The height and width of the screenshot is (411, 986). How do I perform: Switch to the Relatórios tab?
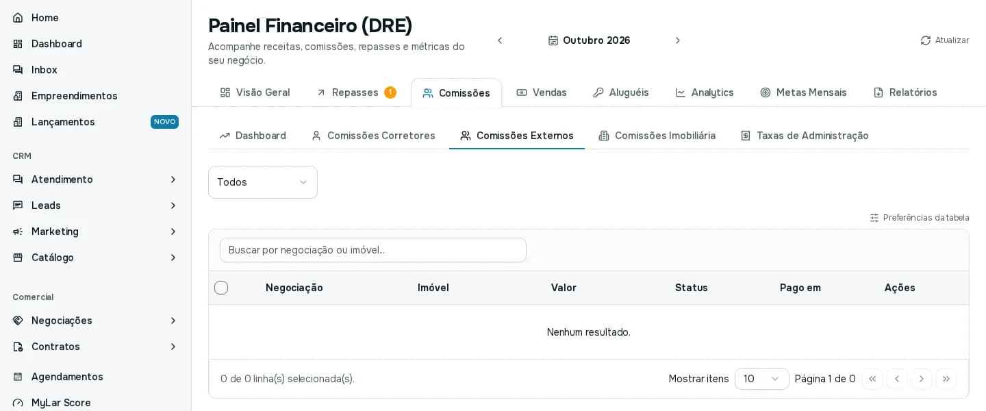(905, 92)
